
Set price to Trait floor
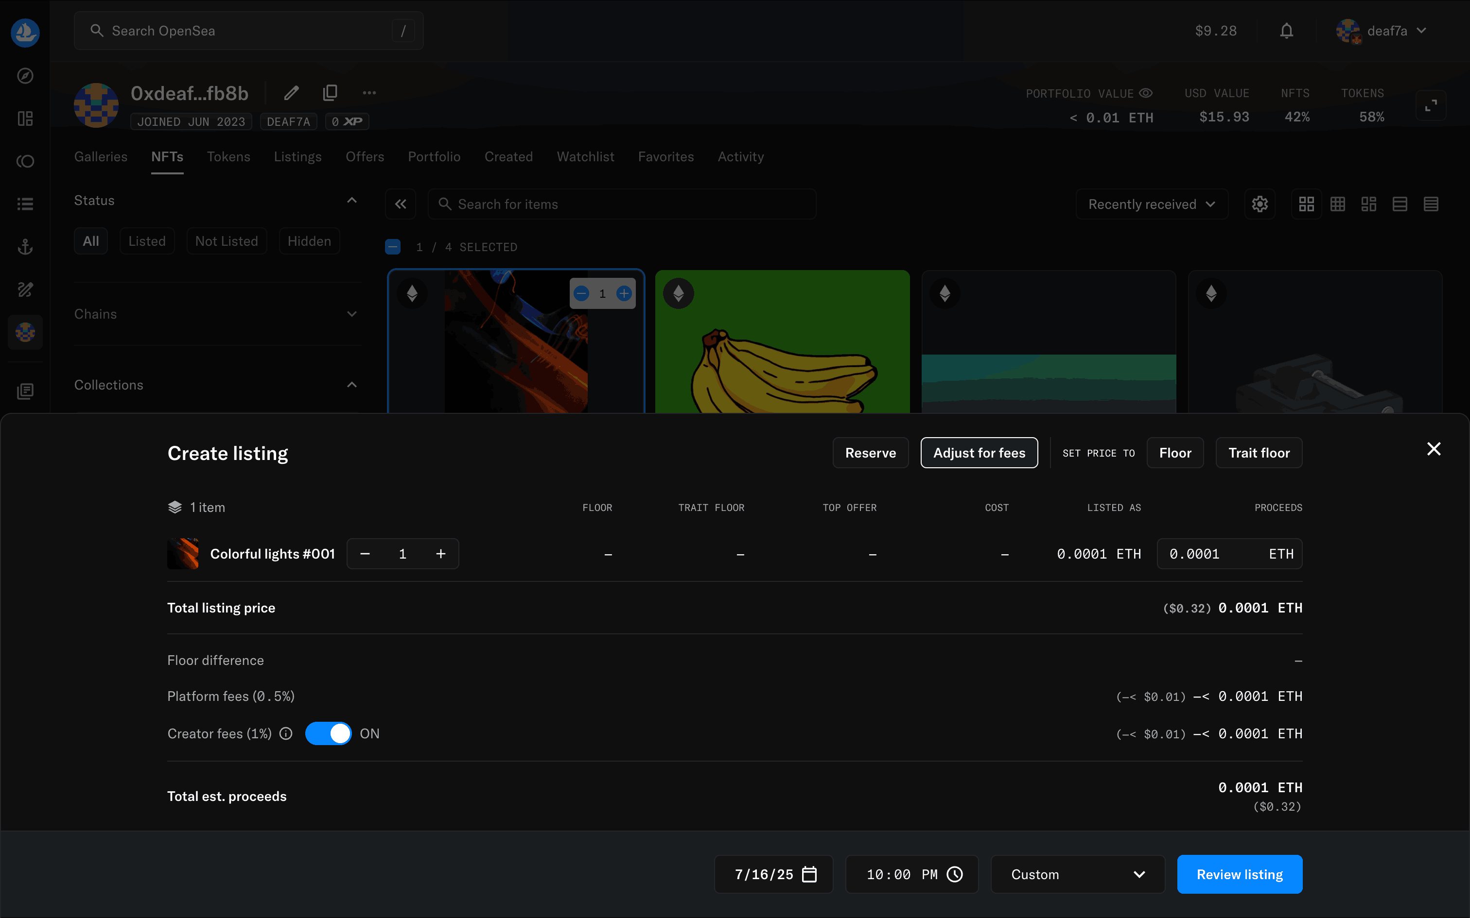pos(1259,453)
